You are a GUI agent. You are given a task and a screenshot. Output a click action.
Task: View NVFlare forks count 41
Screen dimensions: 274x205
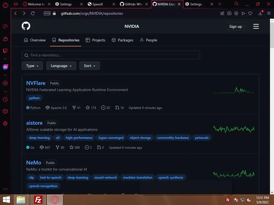point(76,108)
